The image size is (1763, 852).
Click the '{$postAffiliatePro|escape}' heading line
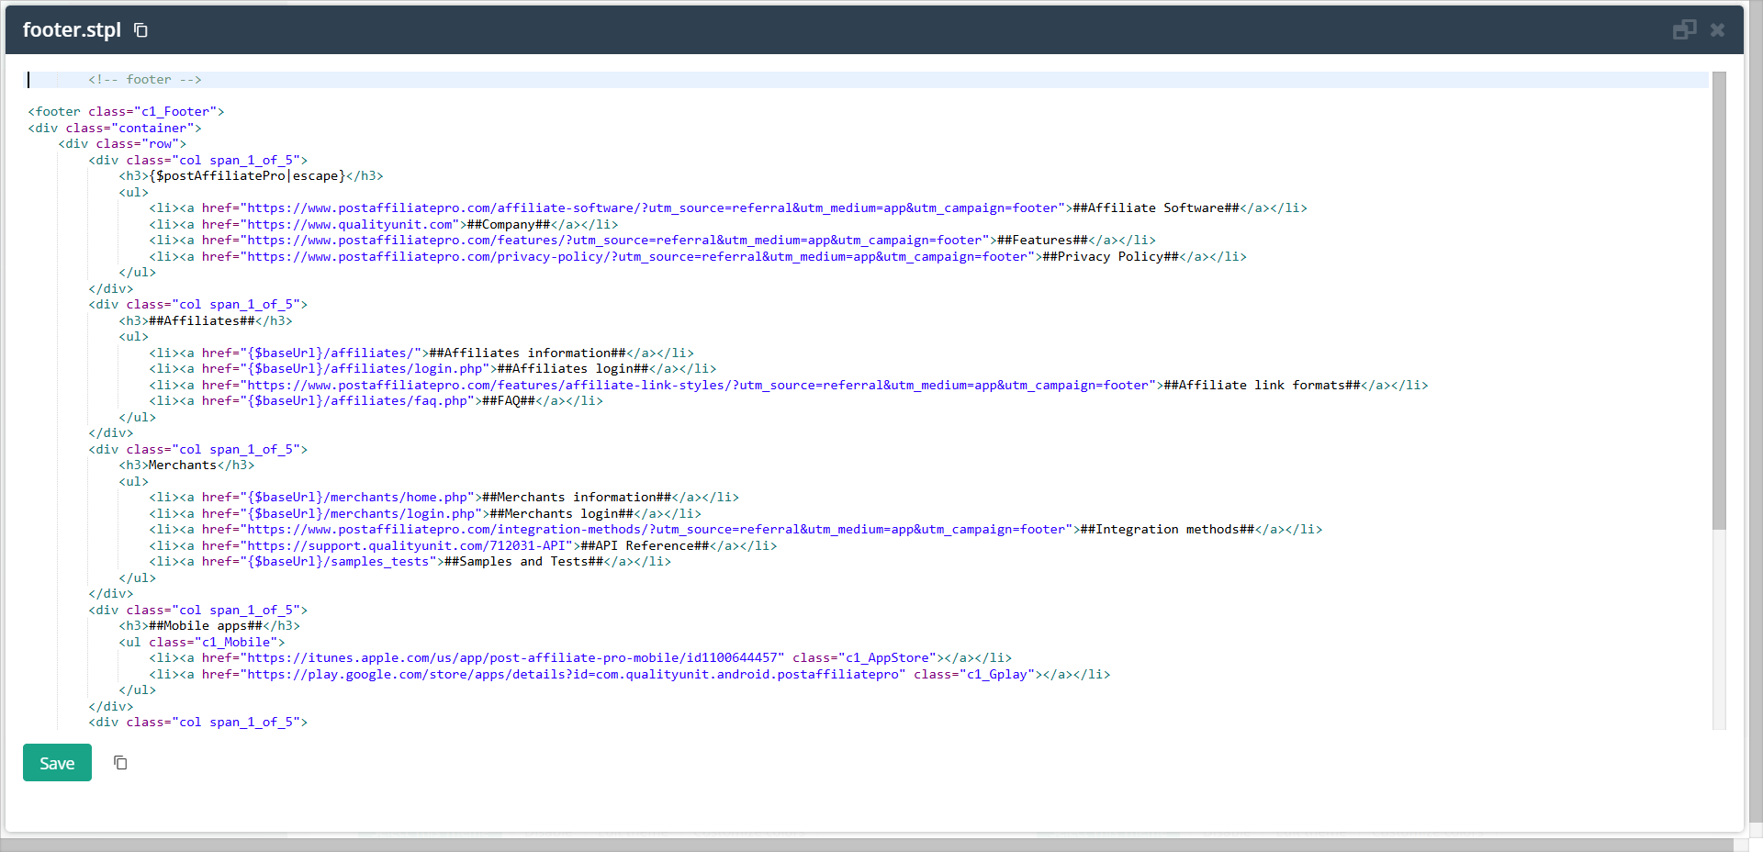point(251,176)
